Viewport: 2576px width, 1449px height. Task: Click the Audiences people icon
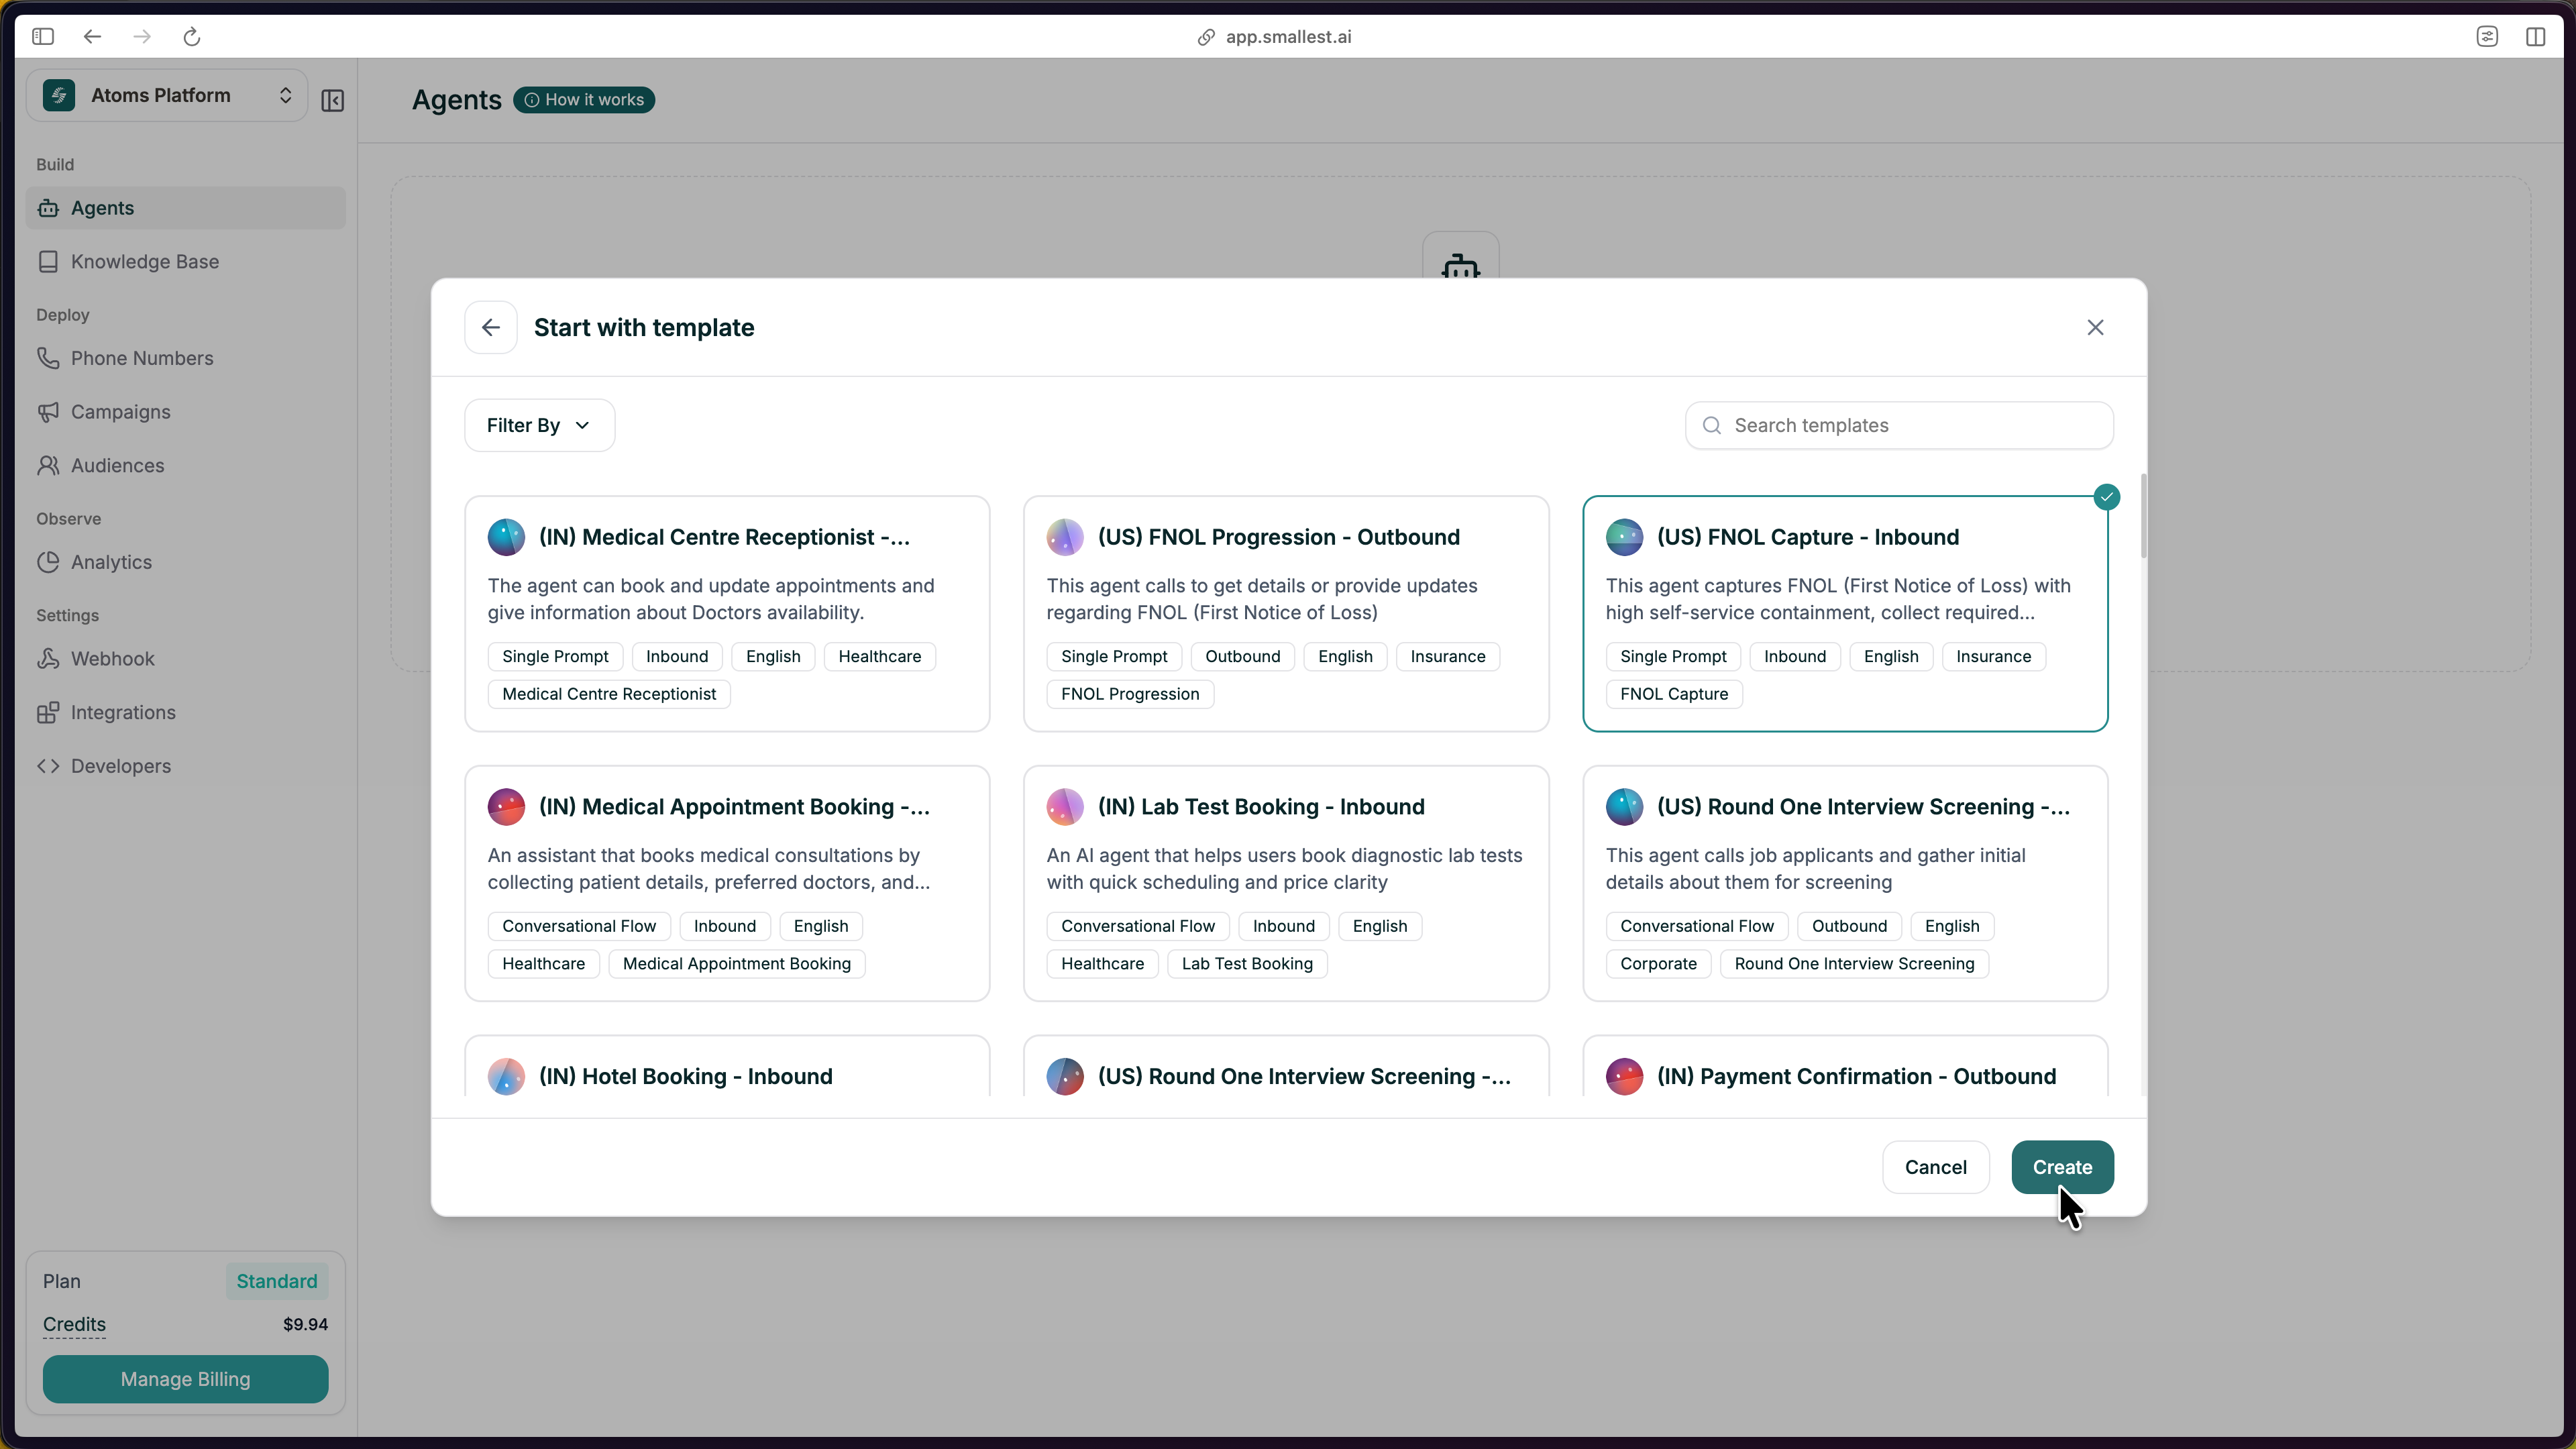point(49,465)
